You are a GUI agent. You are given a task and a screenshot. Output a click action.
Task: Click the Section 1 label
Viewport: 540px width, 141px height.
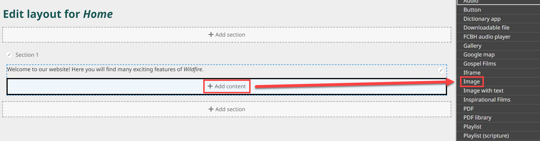[27, 55]
